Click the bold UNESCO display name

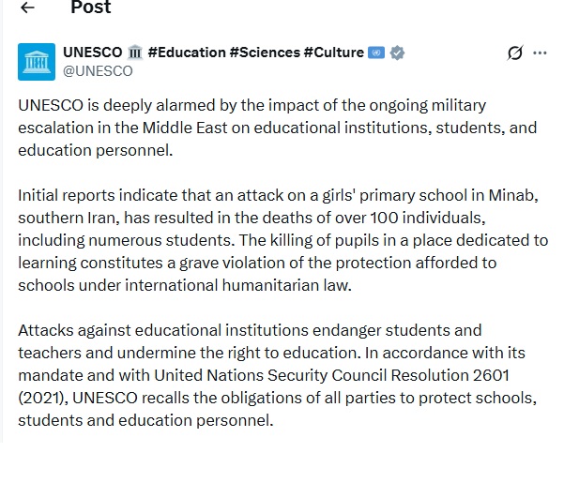tap(92, 53)
